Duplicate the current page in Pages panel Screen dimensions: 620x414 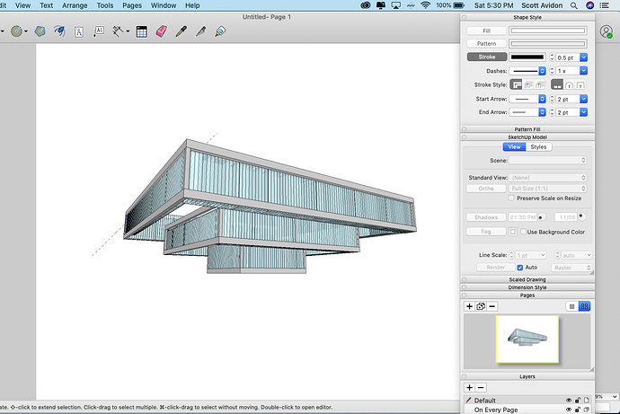click(480, 306)
